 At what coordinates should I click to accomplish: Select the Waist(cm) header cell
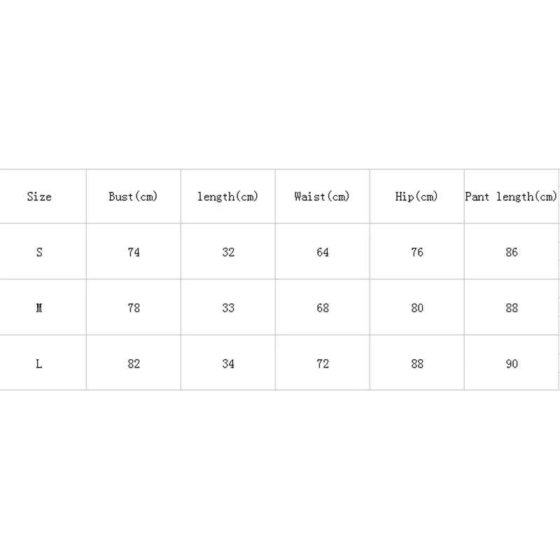tap(322, 197)
